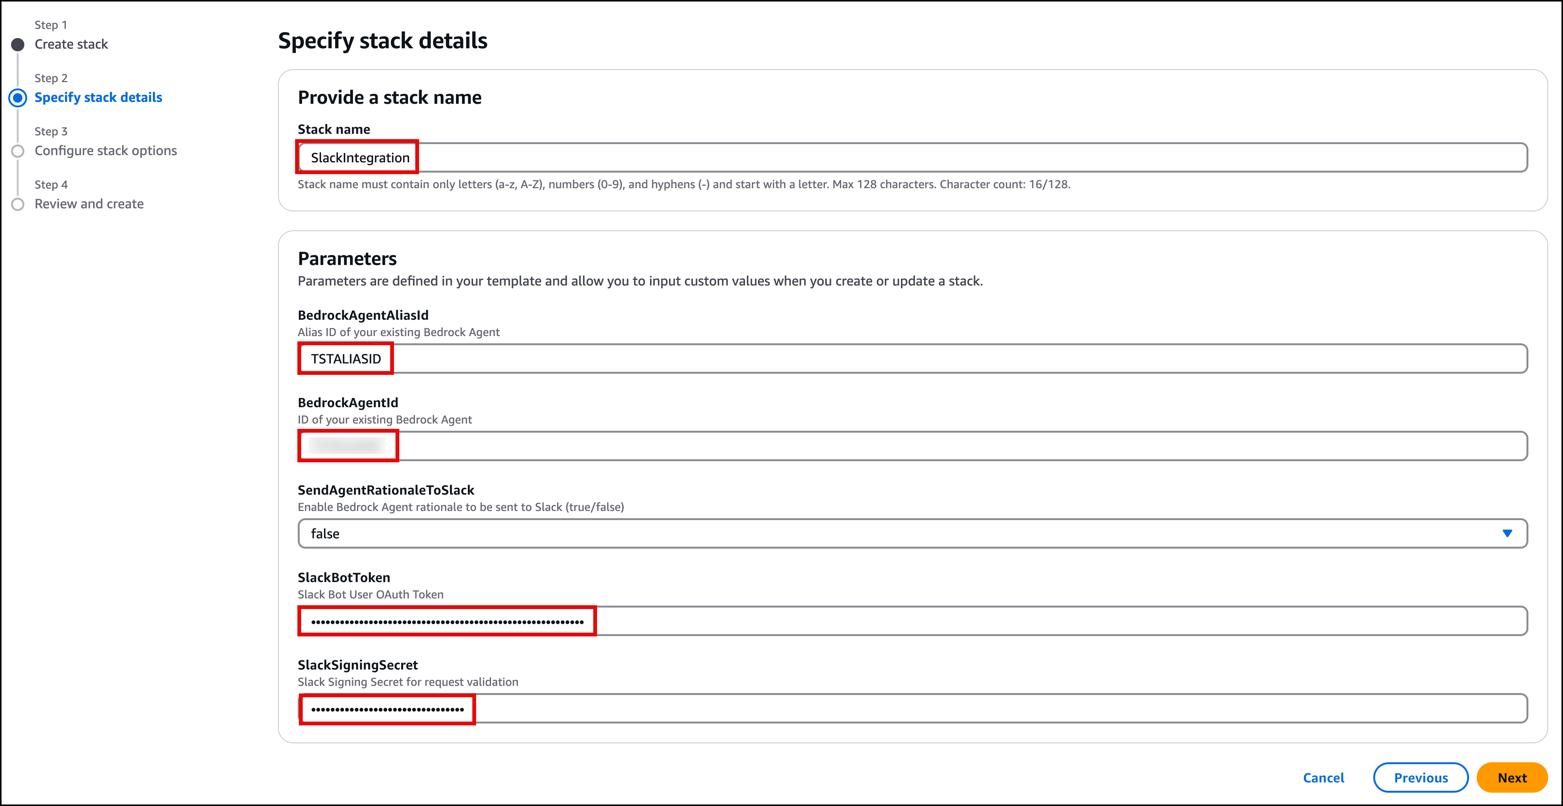Image resolution: width=1563 pixels, height=806 pixels.
Task: Select Step 4 Review and create
Action: click(x=89, y=204)
